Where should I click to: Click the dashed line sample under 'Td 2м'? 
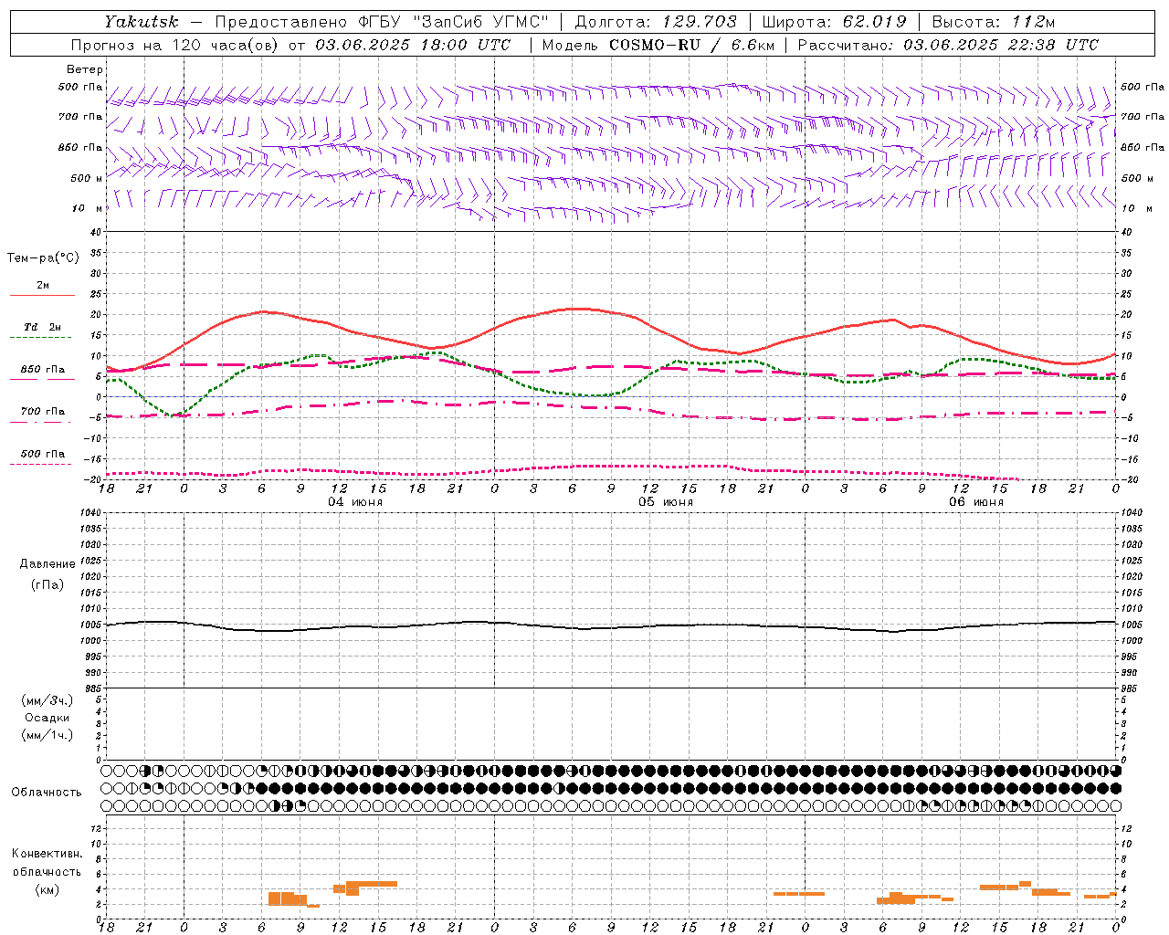coord(42,338)
